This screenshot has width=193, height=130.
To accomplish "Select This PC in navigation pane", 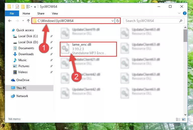I will (x=21, y=88).
